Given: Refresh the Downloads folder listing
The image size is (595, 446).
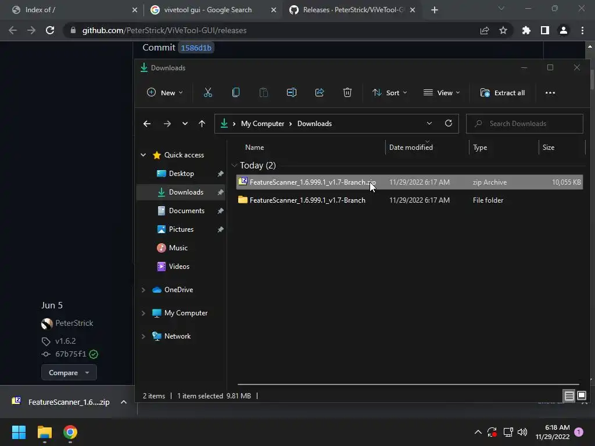Looking at the screenshot, I should [x=448, y=123].
